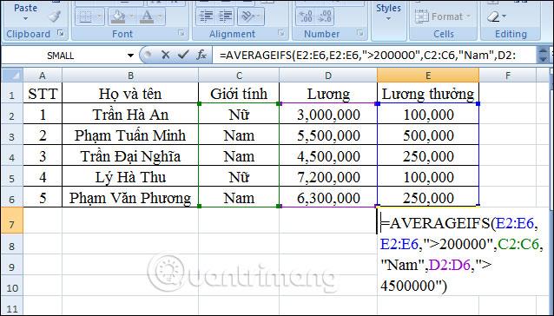Click the Font Color letter A

click(x=147, y=16)
